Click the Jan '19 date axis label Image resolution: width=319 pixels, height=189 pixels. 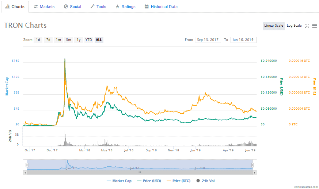(x=195, y=150)
